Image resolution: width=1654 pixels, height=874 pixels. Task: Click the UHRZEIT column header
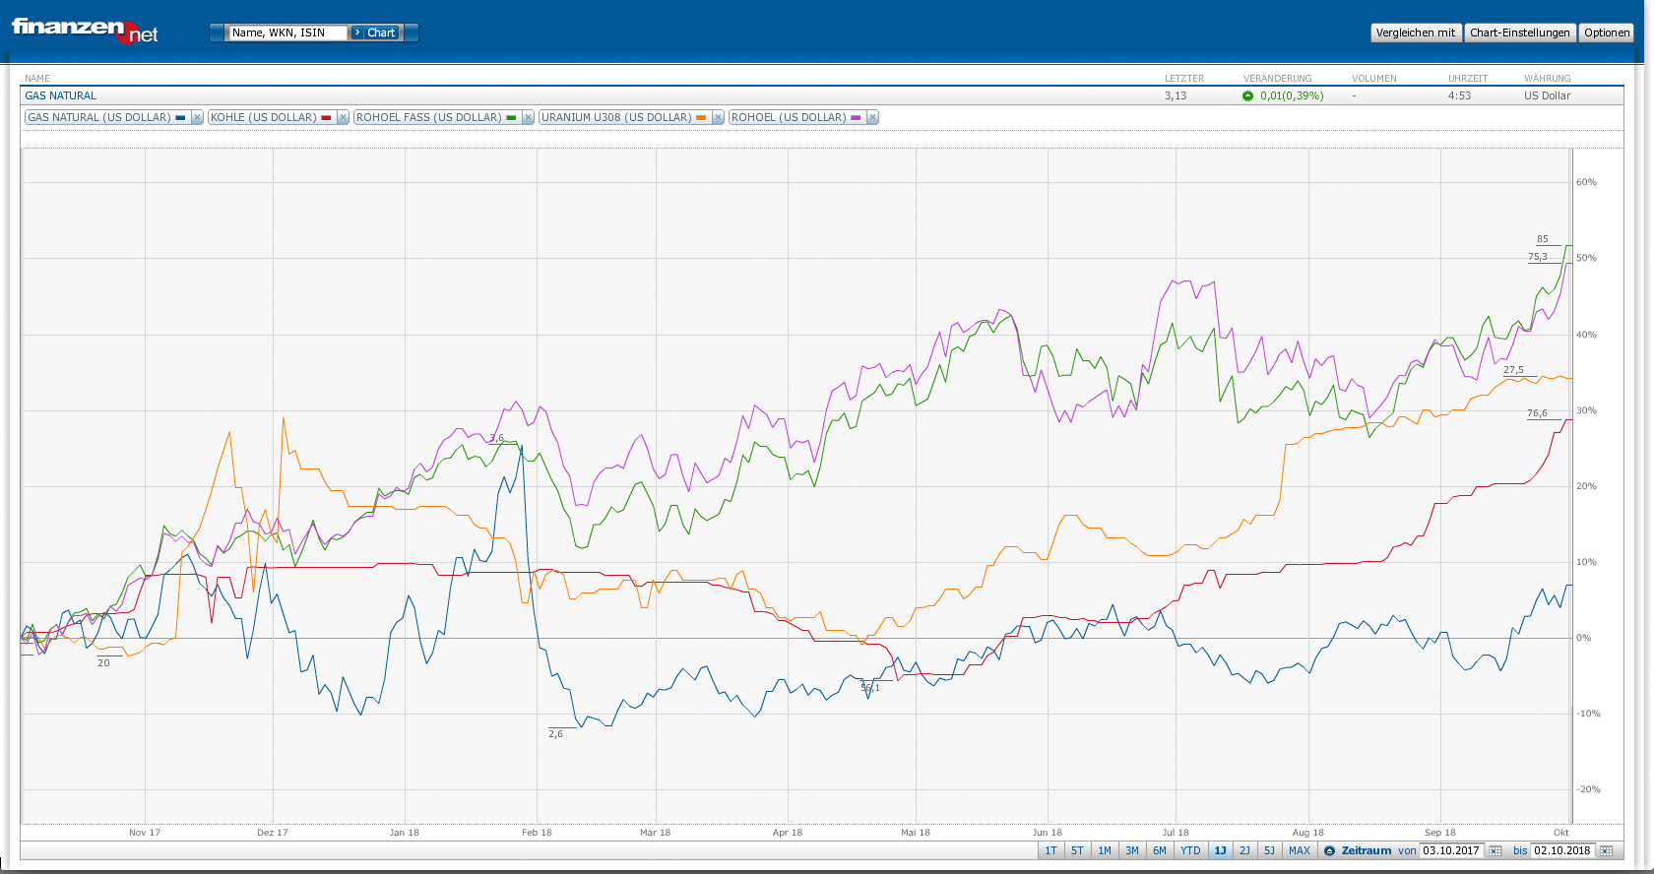(x=1468, y=79)
